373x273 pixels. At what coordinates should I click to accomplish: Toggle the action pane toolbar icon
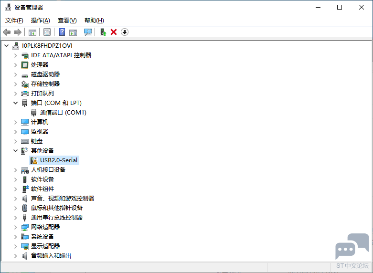coord(73,32)
